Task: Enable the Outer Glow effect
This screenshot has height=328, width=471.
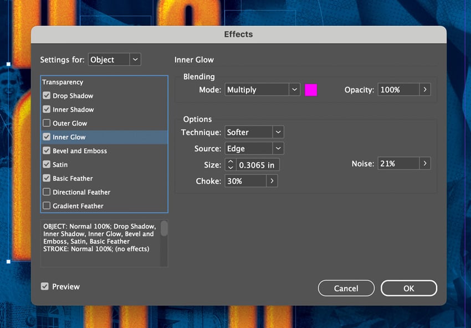Action: [x=47, y=123]
